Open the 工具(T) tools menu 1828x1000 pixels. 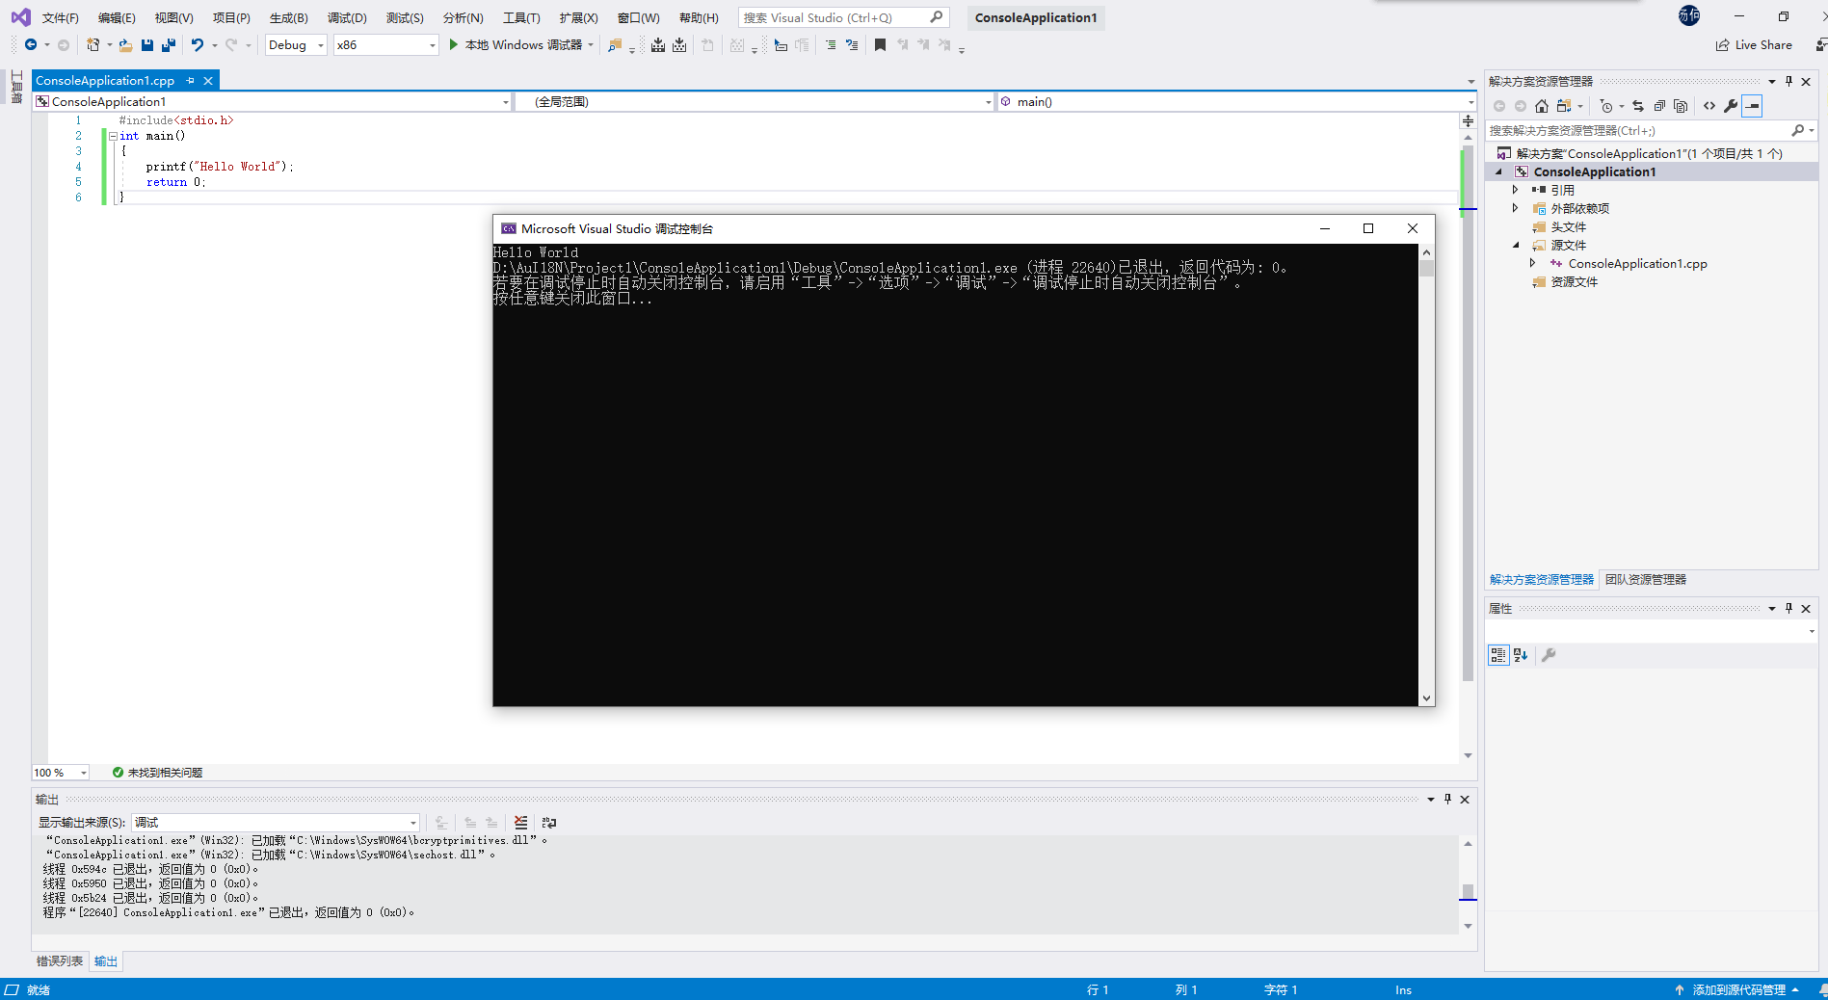click(x=521, y=17)
